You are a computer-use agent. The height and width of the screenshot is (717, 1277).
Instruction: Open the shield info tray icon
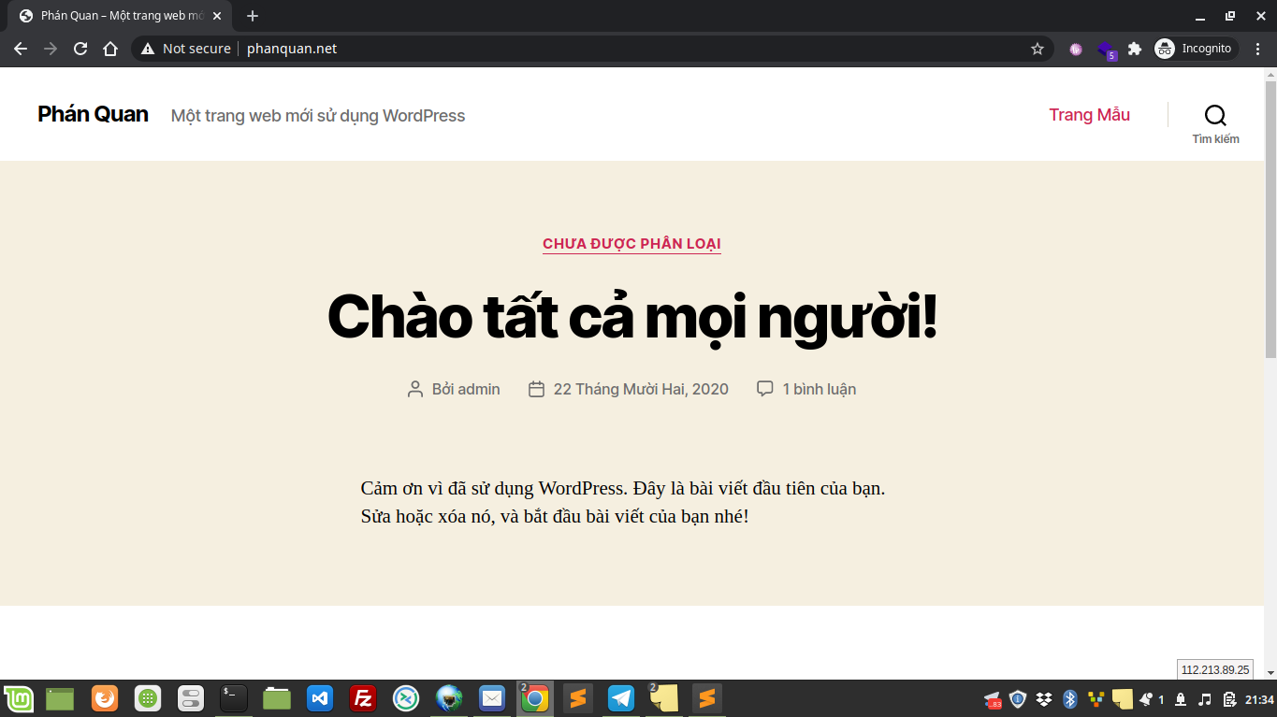(x=1018, y=699)
